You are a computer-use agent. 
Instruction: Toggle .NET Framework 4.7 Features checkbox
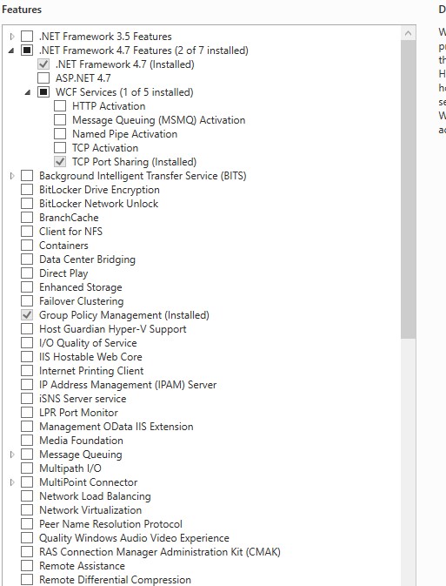coord(27,51)
